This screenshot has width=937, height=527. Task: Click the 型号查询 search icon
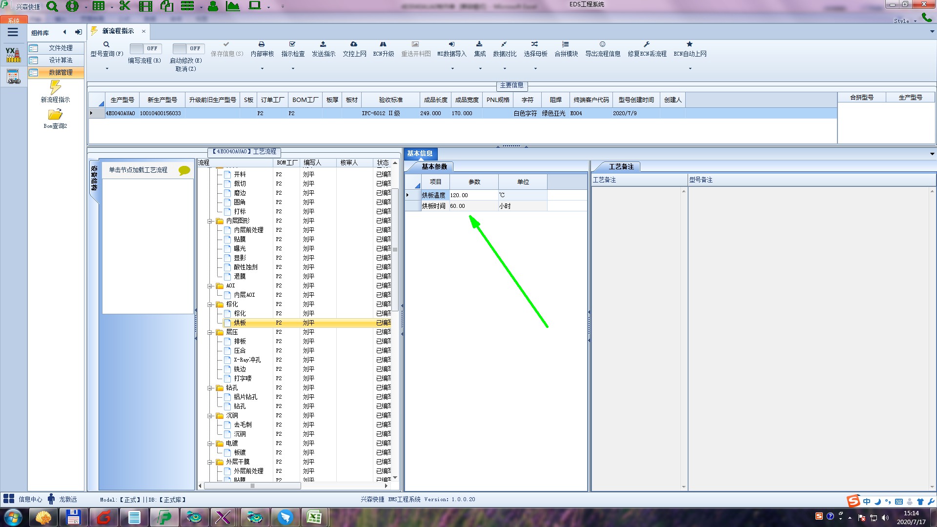click(106, 44)
